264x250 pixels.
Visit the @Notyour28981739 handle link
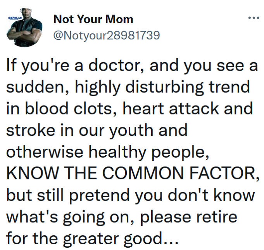[107, 36]
